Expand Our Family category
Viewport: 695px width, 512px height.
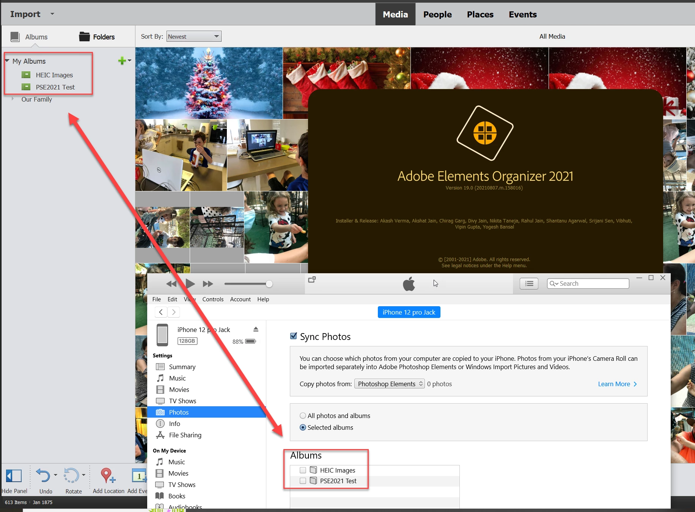(13, 99)
